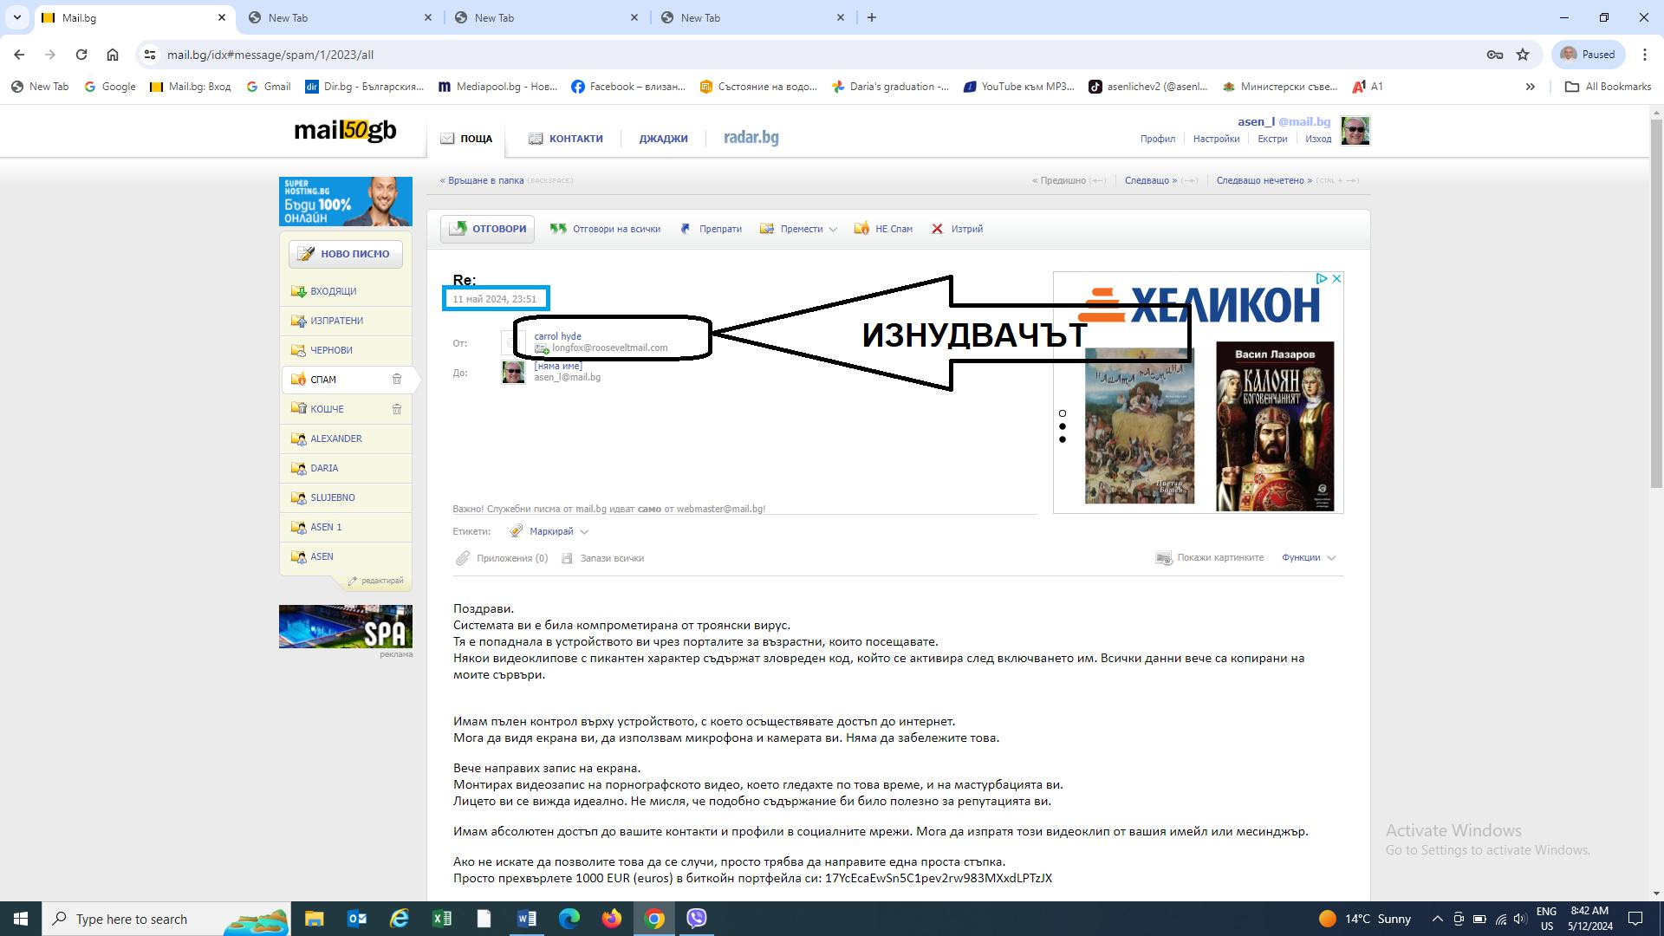This screenshot has width=1664, height=936.
Task: Open Настройки settings link
Action: tap(1216, 139)
